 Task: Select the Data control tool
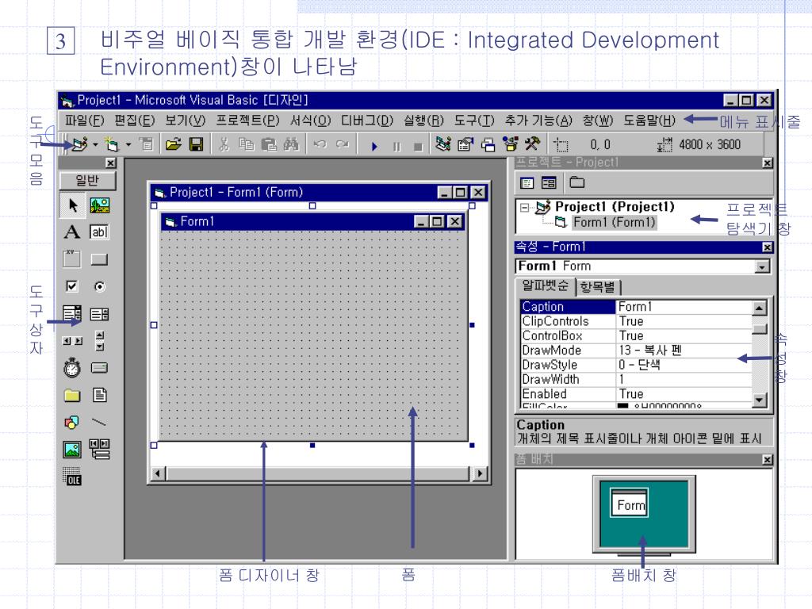(x=99, y=449)
